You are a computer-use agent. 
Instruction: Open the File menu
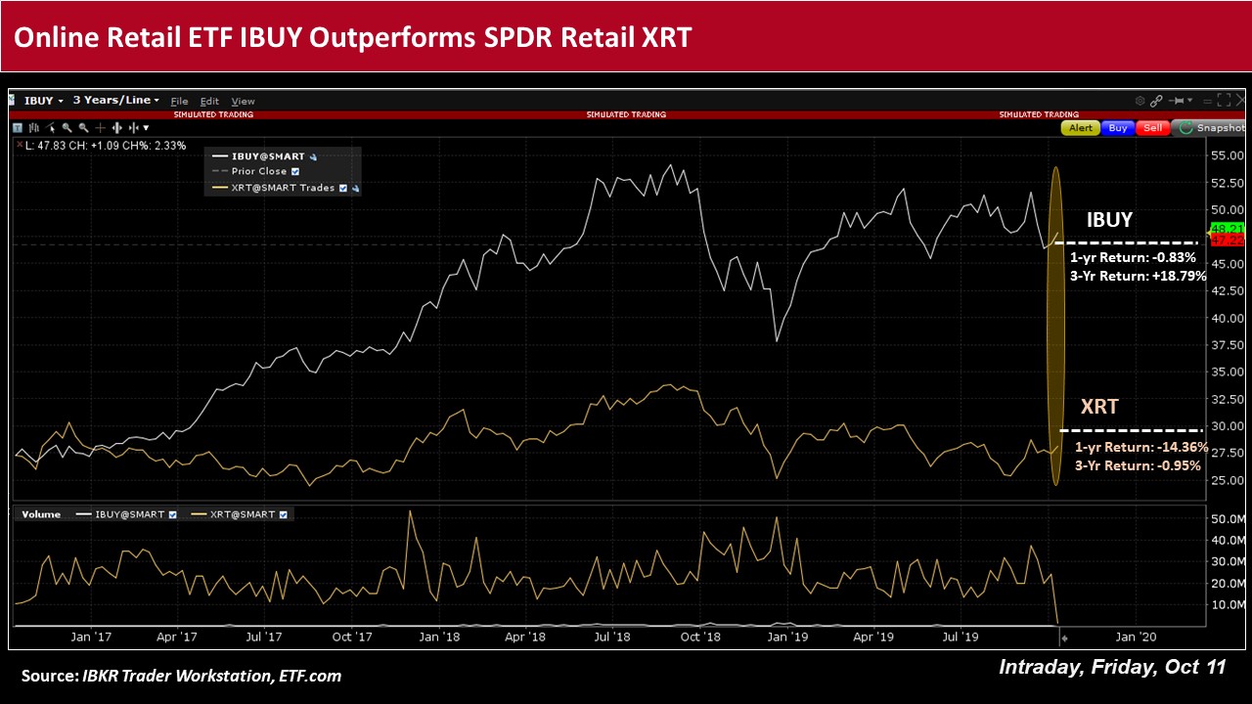(x=180, y=102)
